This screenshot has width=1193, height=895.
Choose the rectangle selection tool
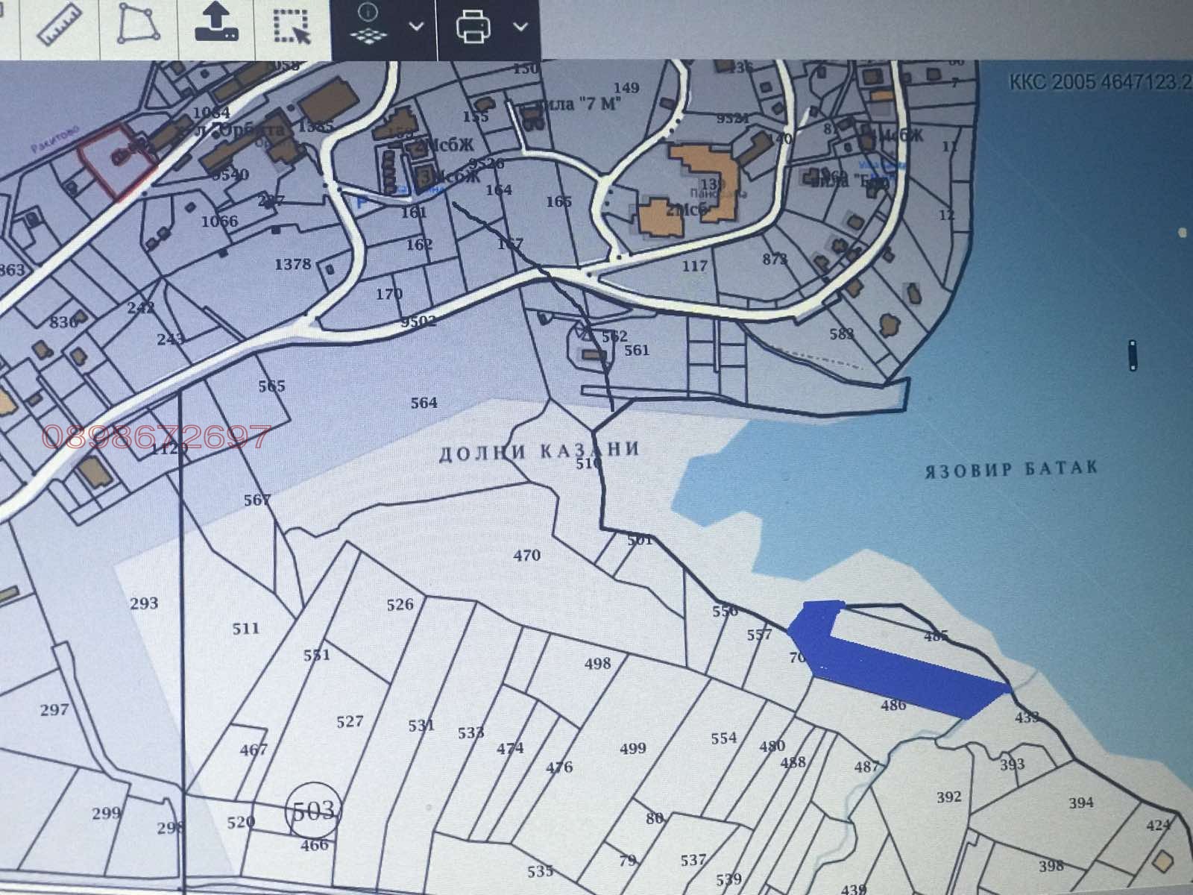coord(293,27)
